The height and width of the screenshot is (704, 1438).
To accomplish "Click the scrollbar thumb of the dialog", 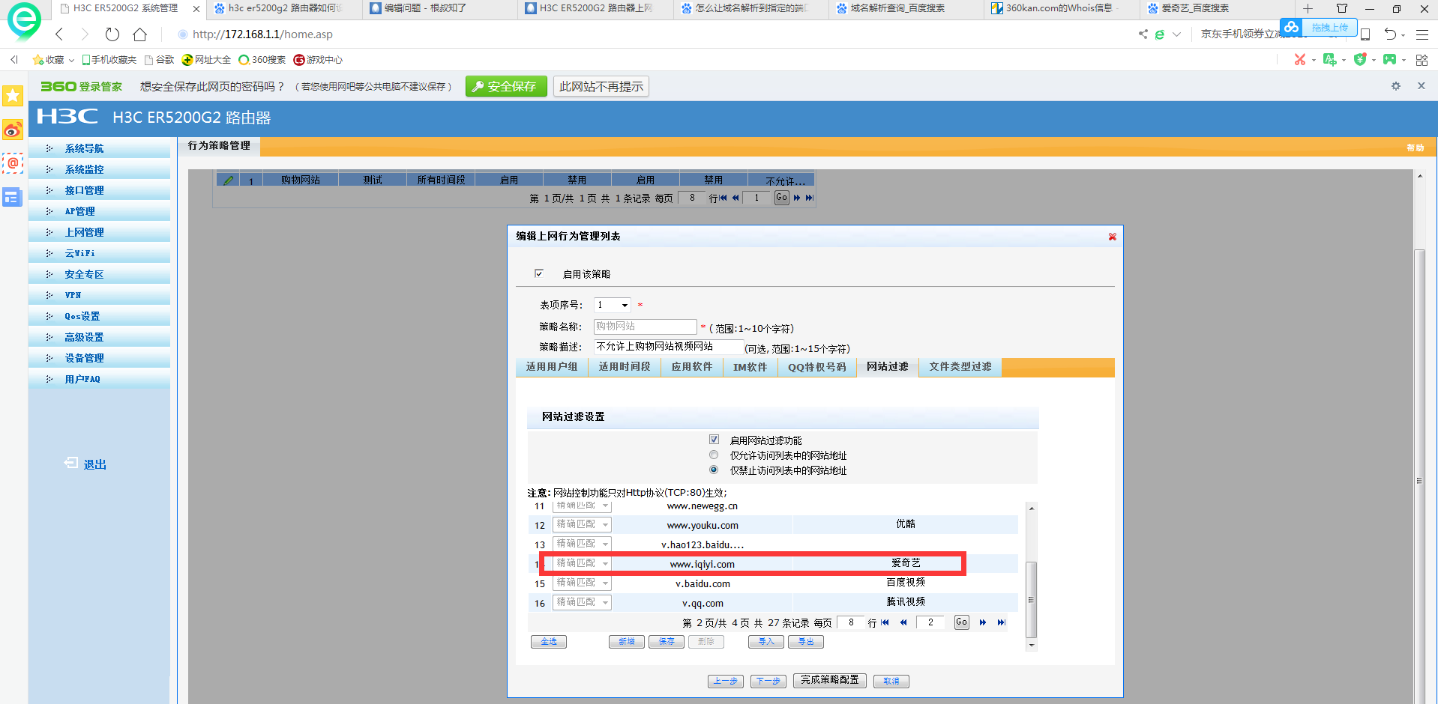I will coord(1032,599).
